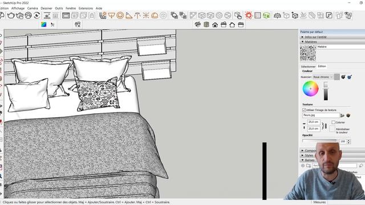Screen dimensions: 365x205
Task: Enable the 'Colorier' checkbox
Action: 333,122
